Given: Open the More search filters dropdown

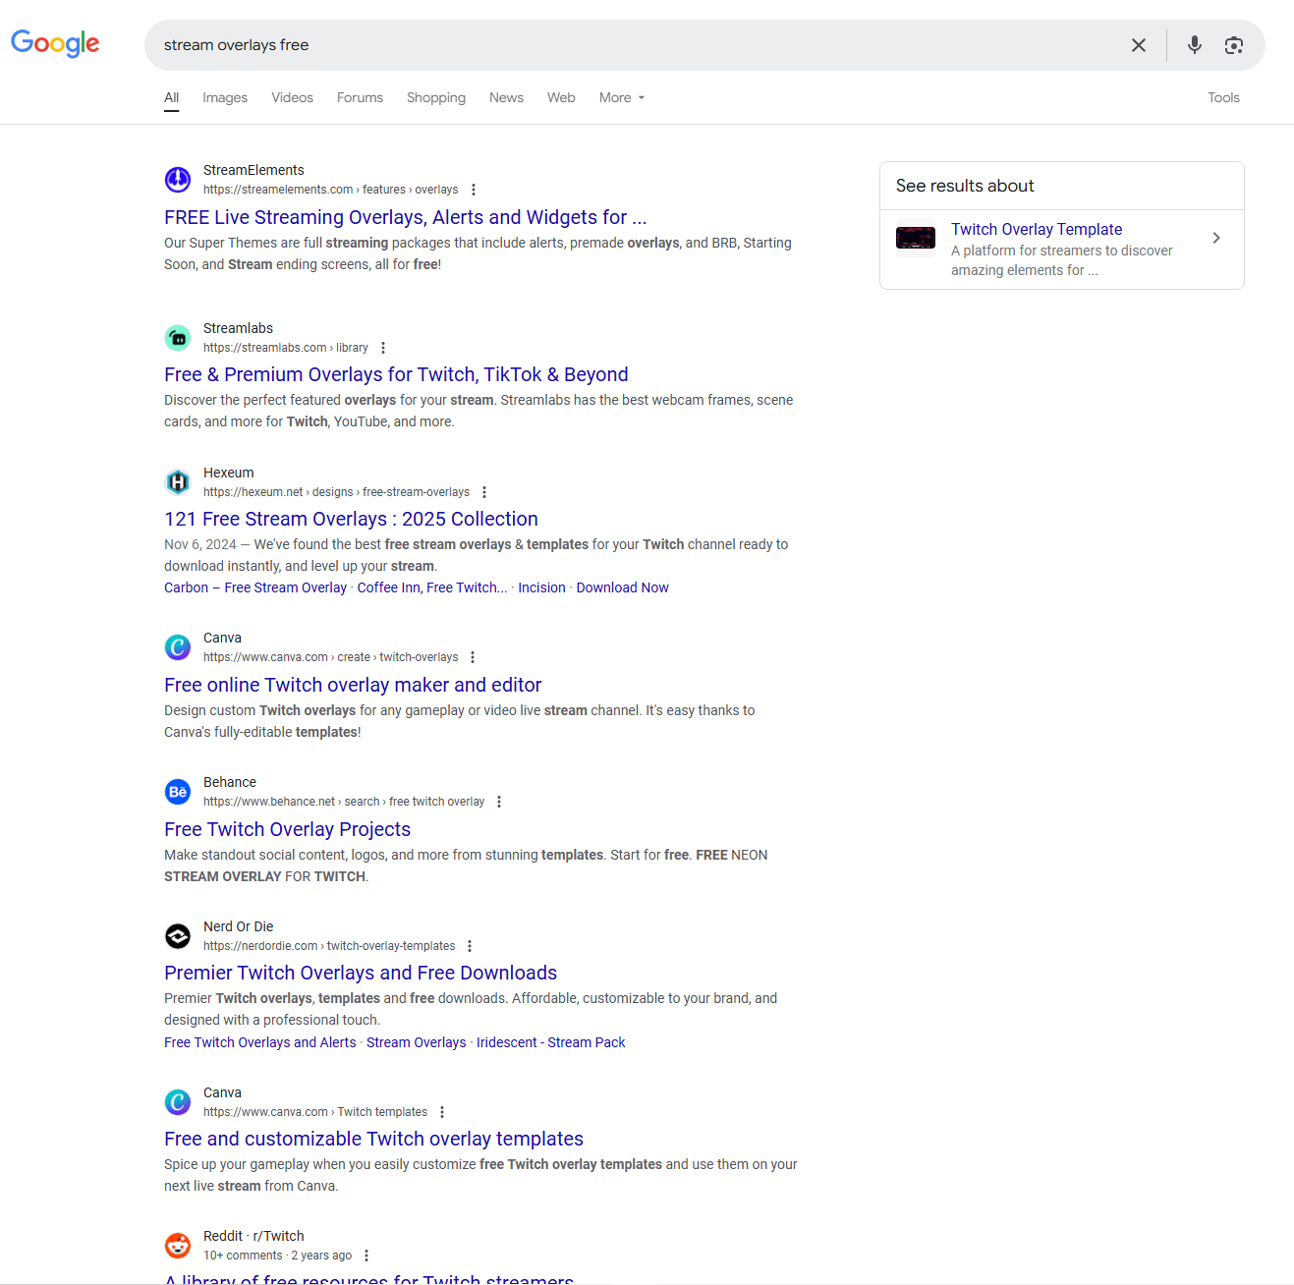Looking at the screenshot, I should coord(622,97).
